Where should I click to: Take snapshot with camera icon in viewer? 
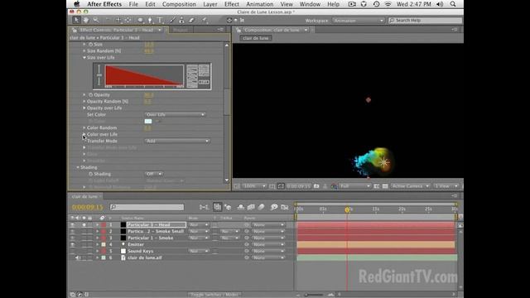(x=316, y=186)
